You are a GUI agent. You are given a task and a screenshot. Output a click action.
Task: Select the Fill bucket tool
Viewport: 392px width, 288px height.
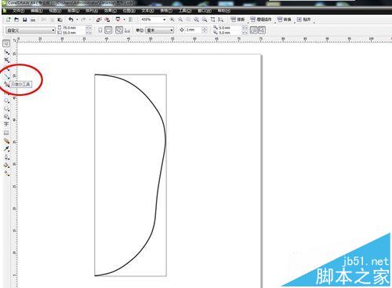pos(6,165)
